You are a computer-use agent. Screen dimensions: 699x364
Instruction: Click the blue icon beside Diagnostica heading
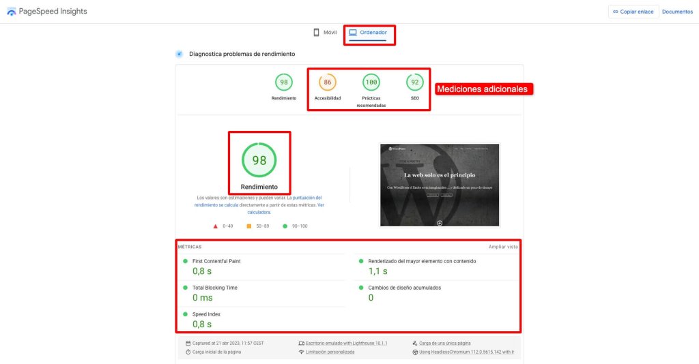click(180, 54)
